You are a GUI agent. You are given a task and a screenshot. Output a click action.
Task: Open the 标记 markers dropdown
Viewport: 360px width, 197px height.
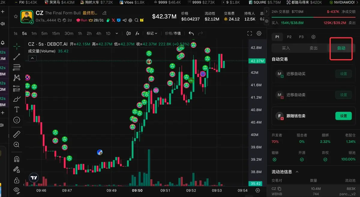[x=152, y=34]
